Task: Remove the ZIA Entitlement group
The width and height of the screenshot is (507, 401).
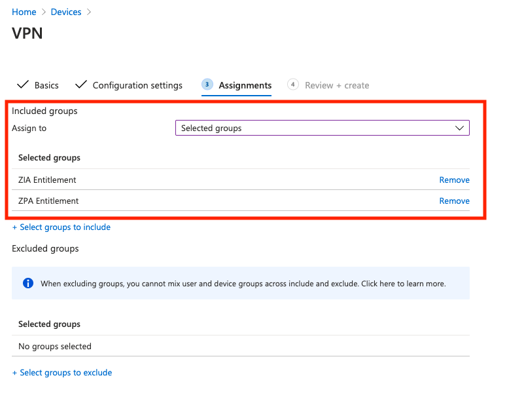Action: [x=454, y=180]
